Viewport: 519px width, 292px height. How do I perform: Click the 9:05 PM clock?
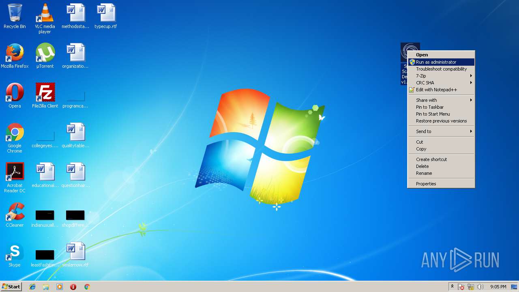[x=498, y=287]
